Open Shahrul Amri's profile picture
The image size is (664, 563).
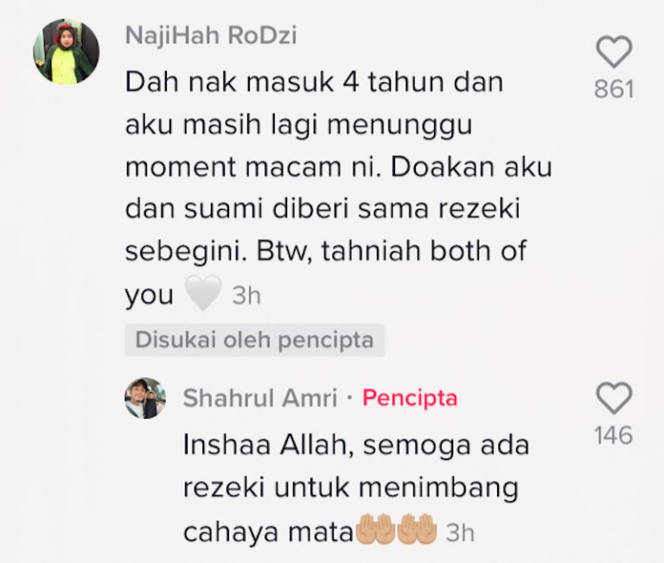tap(145, 398)
